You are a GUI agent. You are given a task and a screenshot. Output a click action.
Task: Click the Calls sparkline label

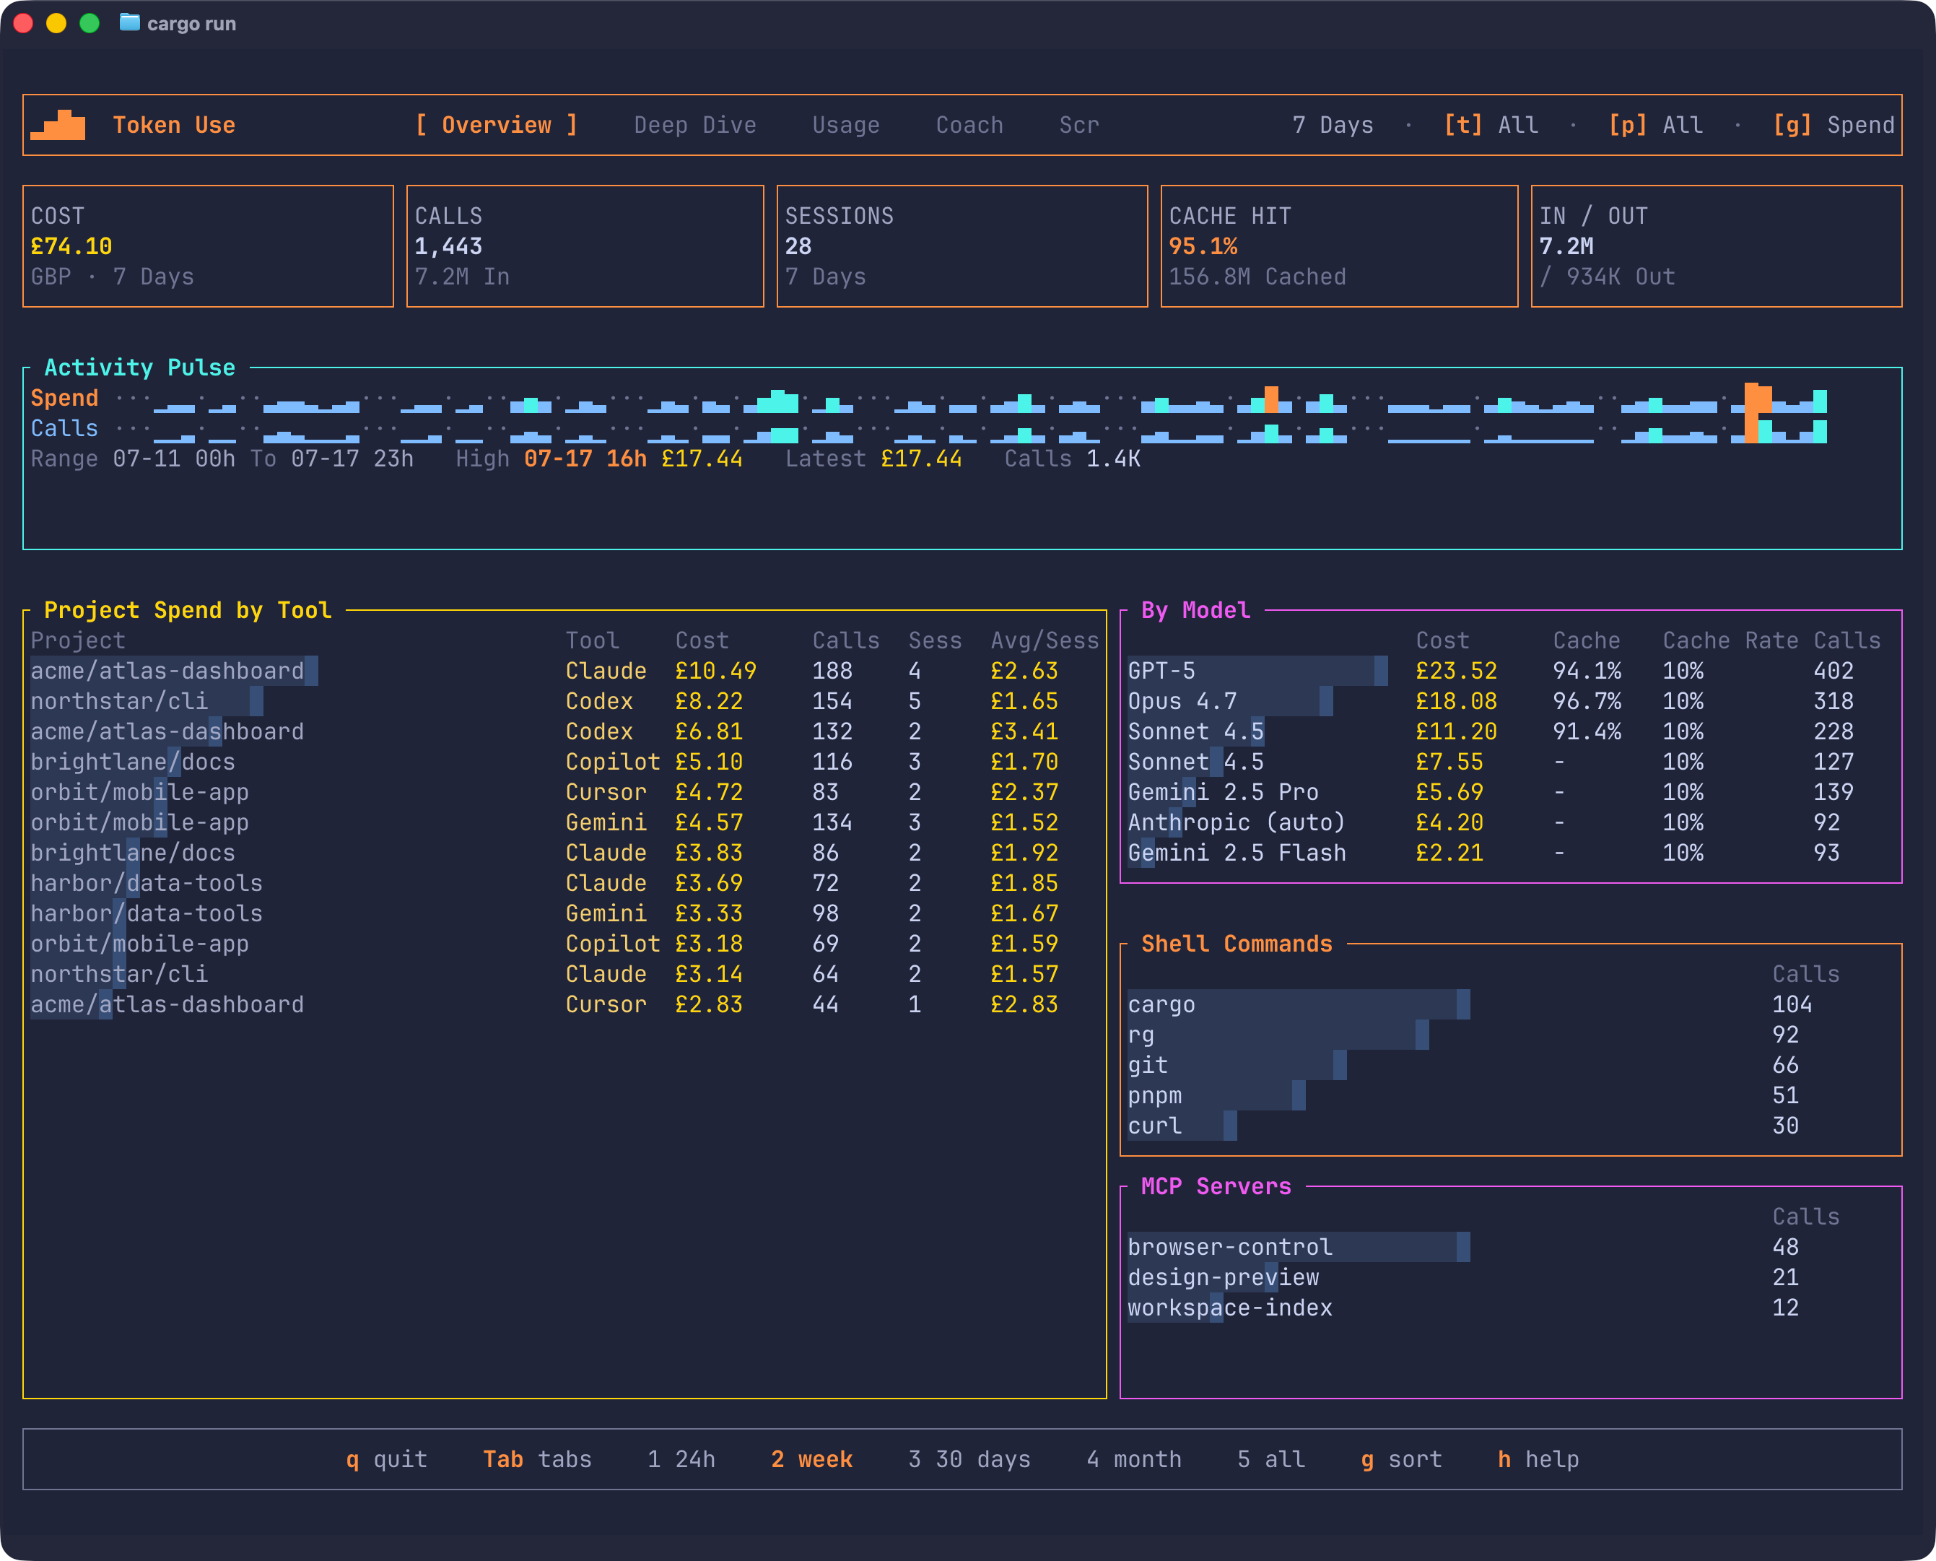pyautogui.click(x=64, y=428)
